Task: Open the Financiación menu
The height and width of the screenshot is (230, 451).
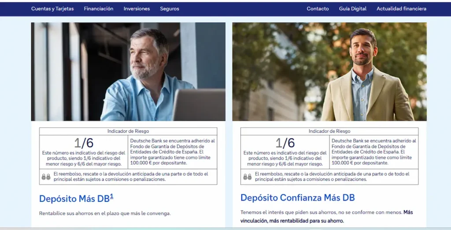Action: click(99, 9)
